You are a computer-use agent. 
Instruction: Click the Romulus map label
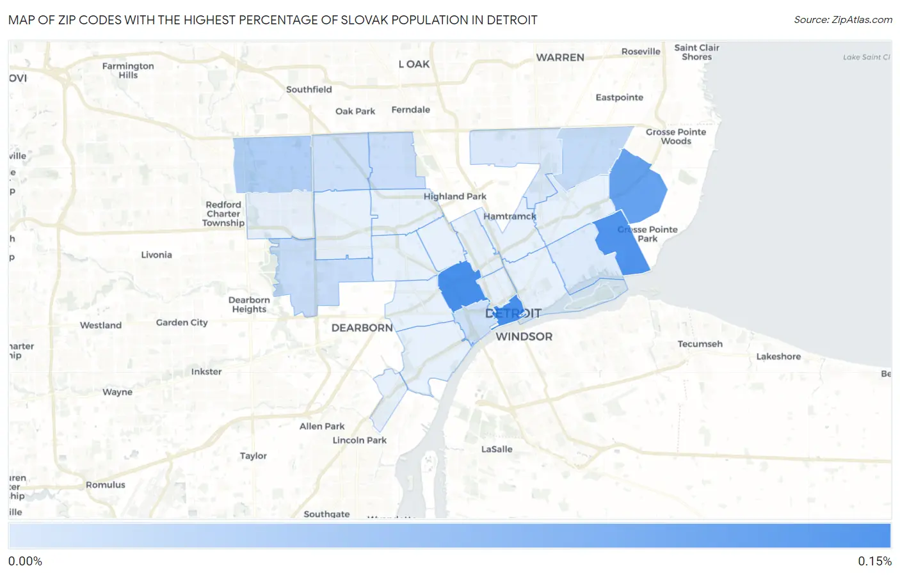coord(106,485)
